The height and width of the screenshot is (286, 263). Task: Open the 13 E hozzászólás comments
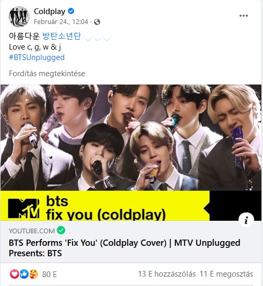tap(166, 274)
